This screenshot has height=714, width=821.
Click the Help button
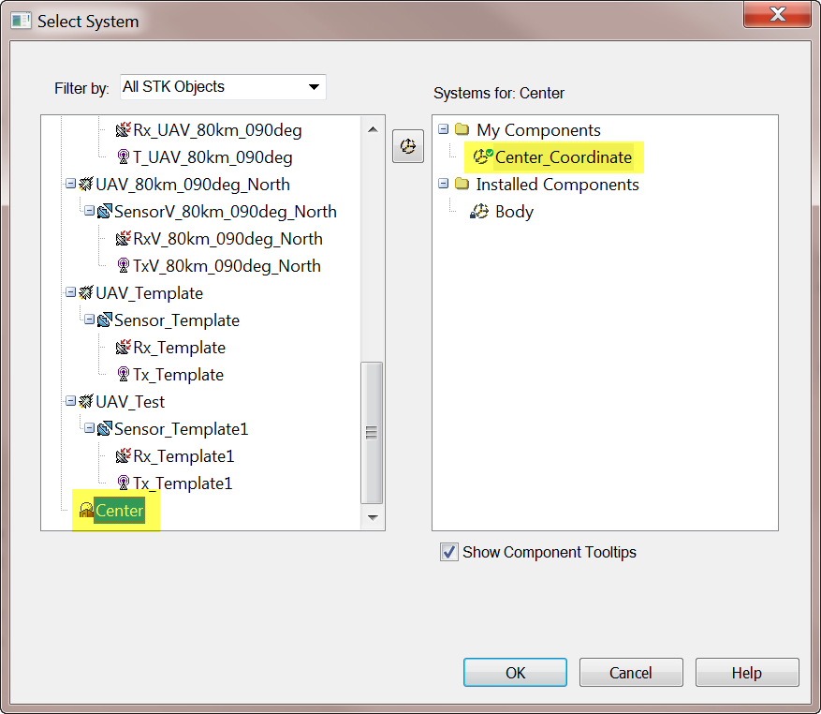(x=746, y=673)
